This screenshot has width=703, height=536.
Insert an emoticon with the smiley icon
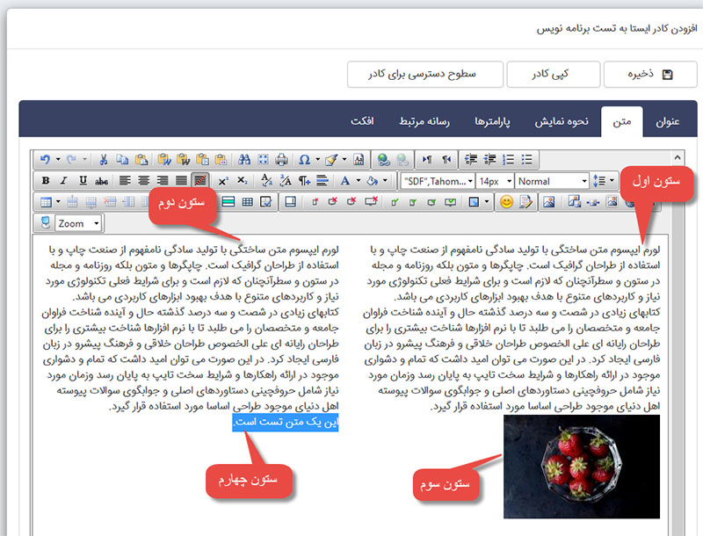[506, 202]
